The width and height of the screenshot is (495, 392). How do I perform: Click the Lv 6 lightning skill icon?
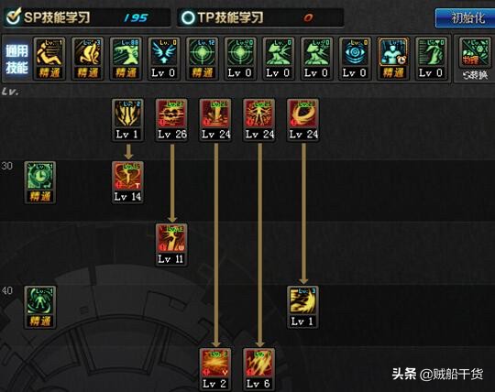[x=259, y=369]
